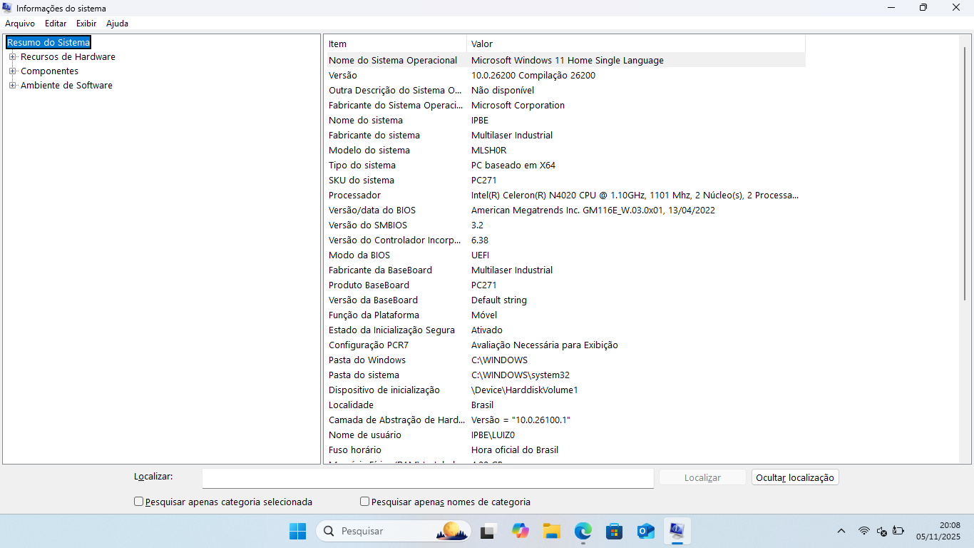Open Microsoft Store taskbar icon

(615, 531)
